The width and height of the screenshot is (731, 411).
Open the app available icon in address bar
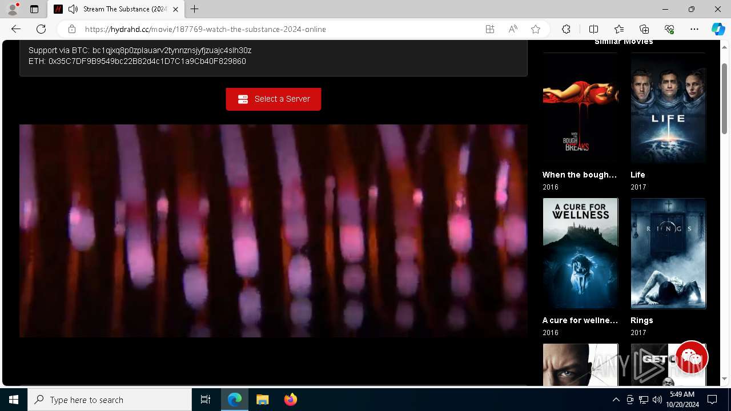[490, 29]
